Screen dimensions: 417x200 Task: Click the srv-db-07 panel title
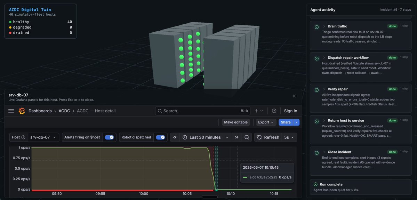point(18,95)
